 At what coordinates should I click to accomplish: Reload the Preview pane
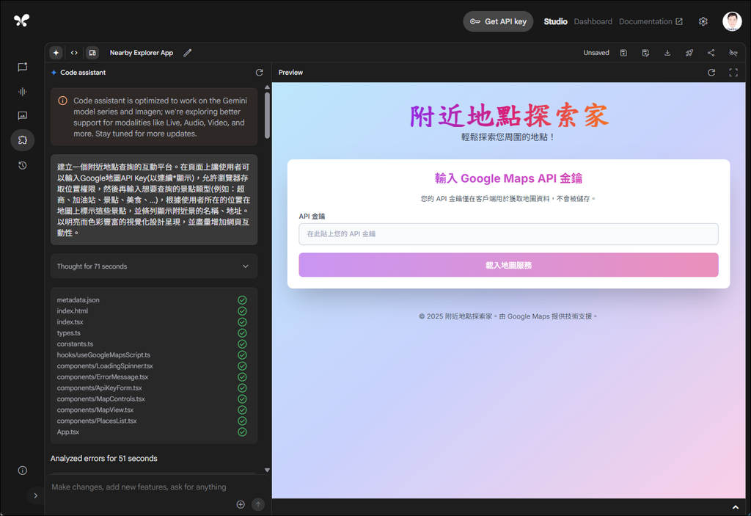(x=711, y=73)
